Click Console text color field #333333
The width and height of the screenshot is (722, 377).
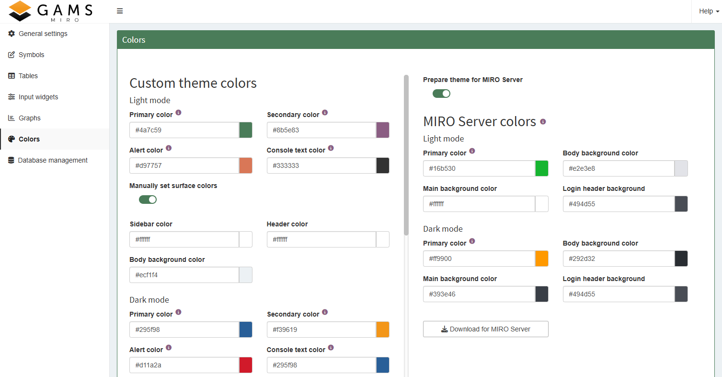[x=321, y=165]
